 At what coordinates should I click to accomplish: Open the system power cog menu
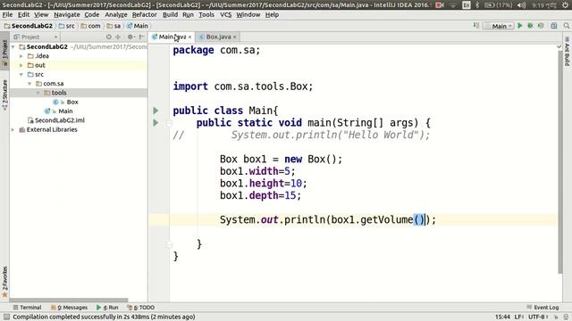pos(566,5)
